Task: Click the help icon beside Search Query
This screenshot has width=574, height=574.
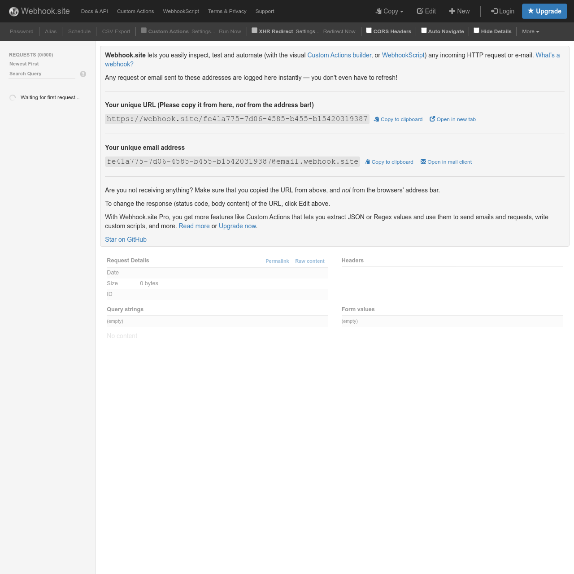Action: (x=83, y=74)
